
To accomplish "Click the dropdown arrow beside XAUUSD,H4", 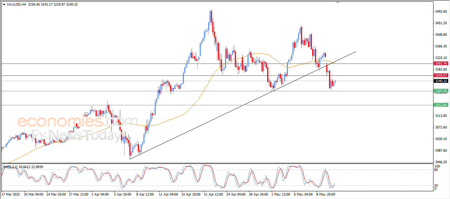I will (x=4, y=5).
